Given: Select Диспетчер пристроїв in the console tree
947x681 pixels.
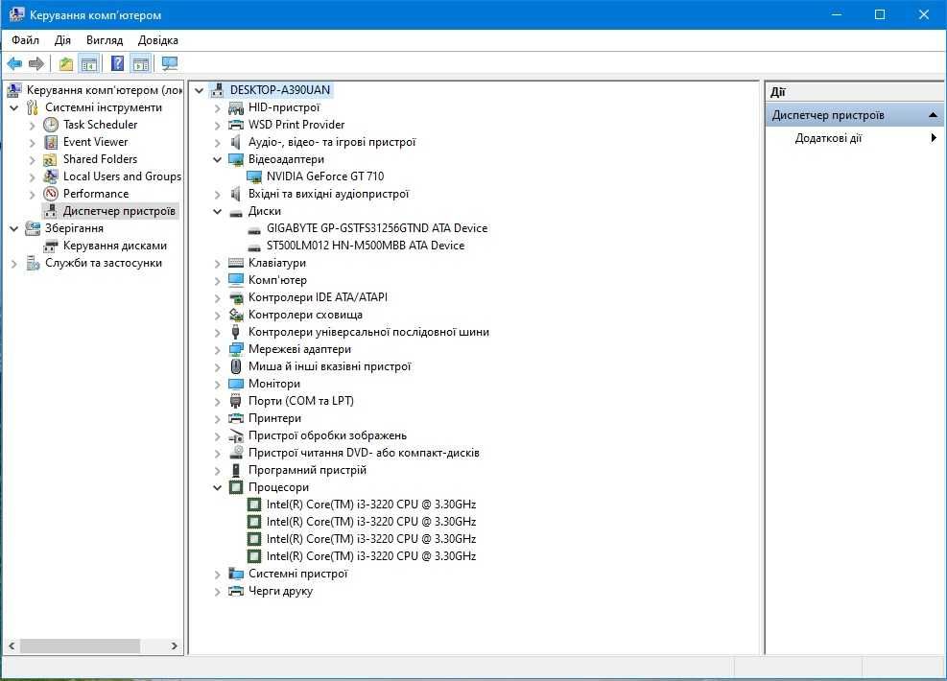Looking at the screenshot, I should pos(119,211).
